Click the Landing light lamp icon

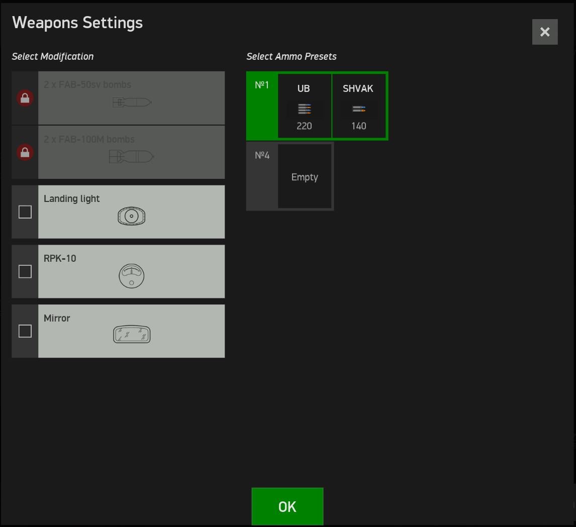(131, 217)
